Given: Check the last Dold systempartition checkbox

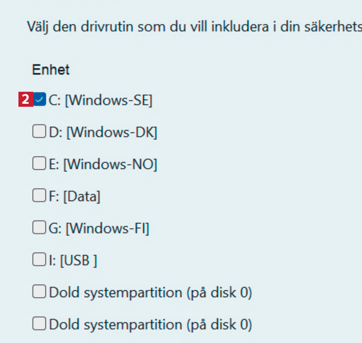Looking at the screenshot, I should [x=39, y=324].
